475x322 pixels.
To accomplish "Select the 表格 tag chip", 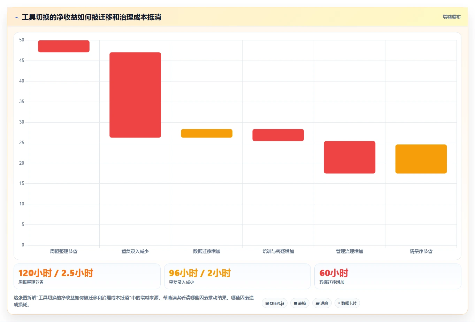I will (300, 303).
